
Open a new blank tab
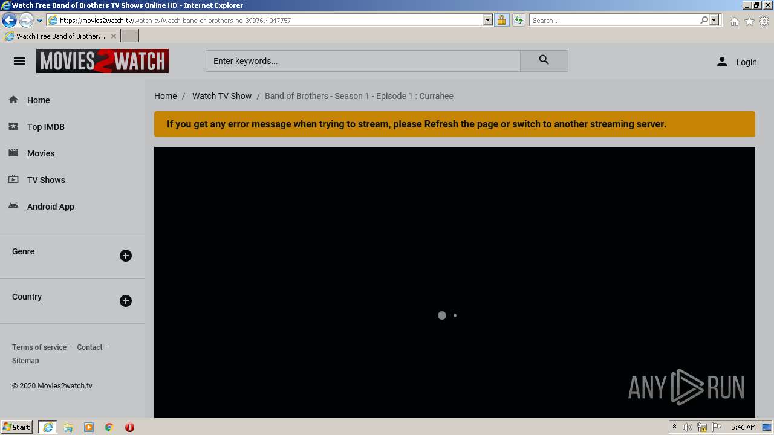(130, 36)
